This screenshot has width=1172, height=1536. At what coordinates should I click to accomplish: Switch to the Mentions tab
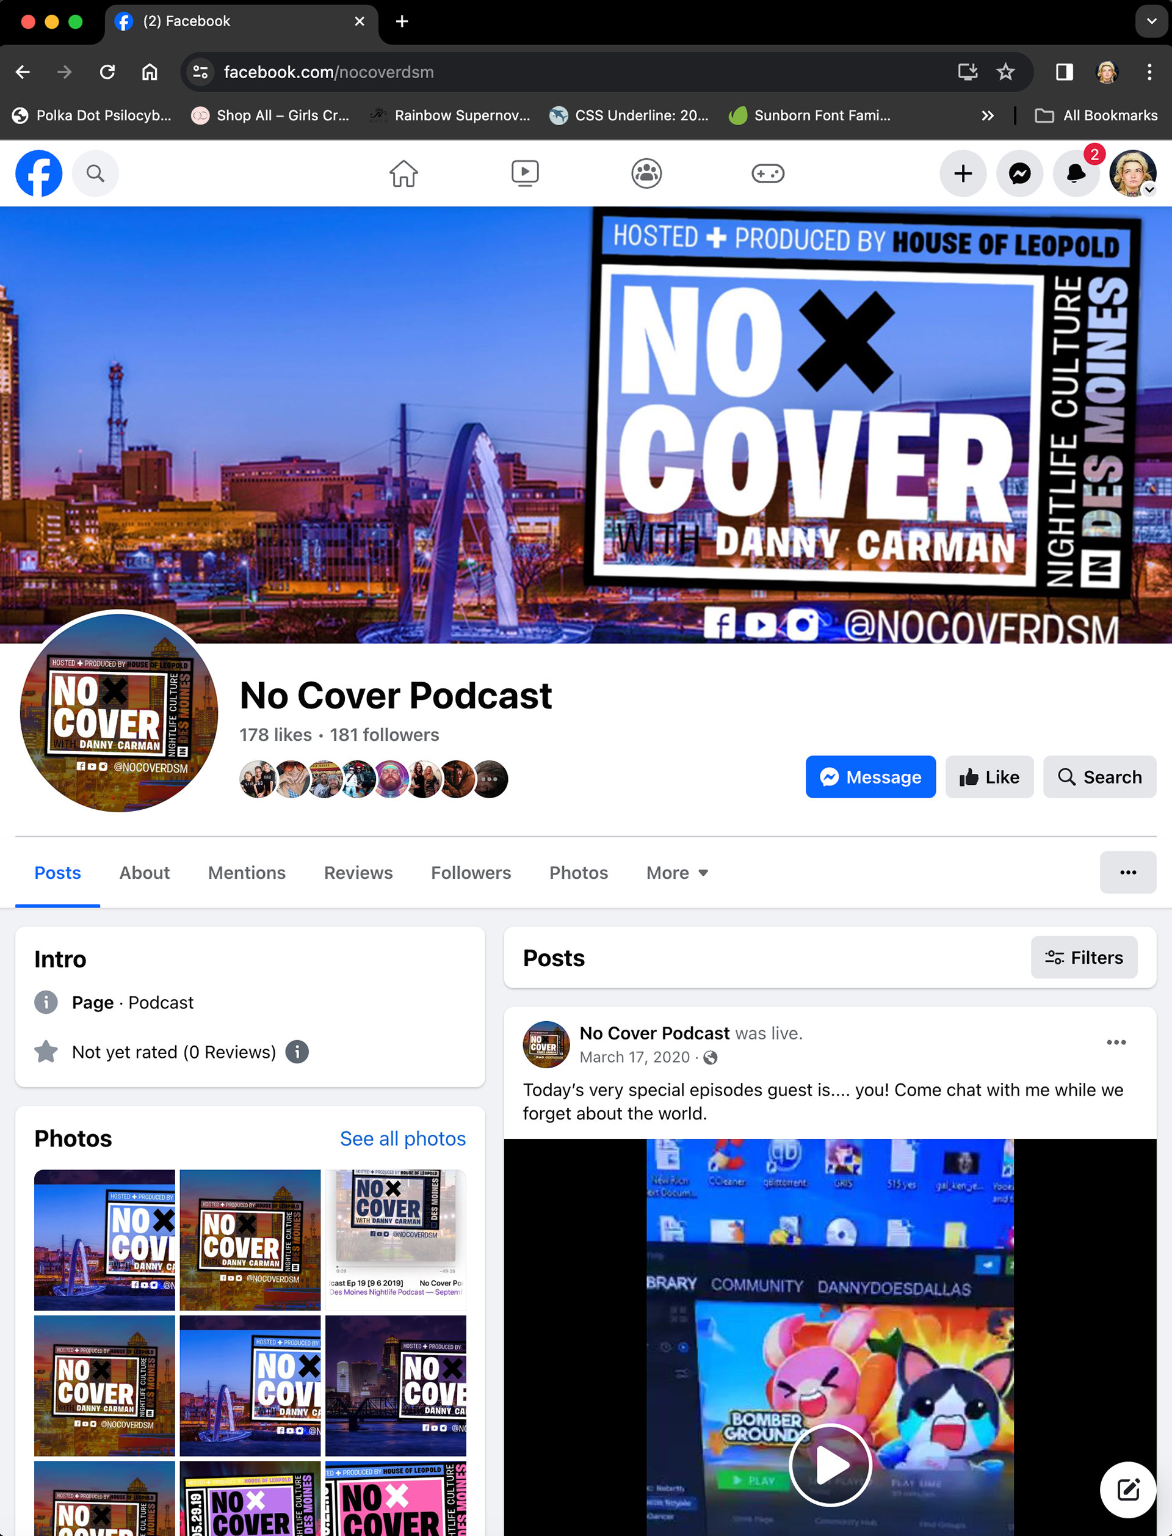tap(247, 872)
